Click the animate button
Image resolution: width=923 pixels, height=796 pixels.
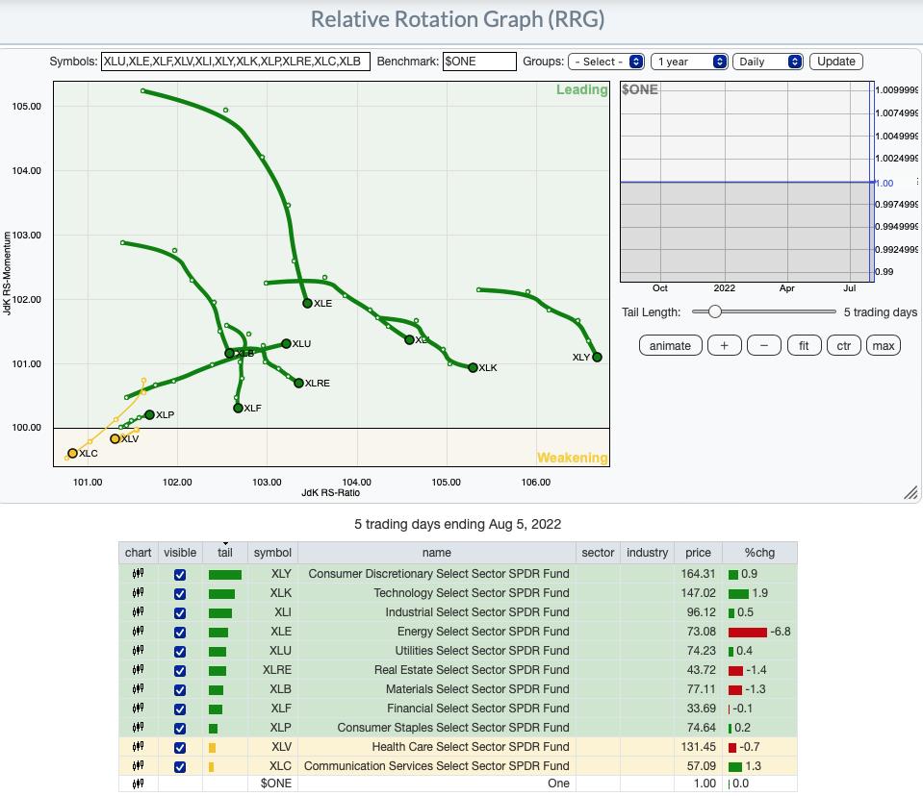click(x=670, y=345)
